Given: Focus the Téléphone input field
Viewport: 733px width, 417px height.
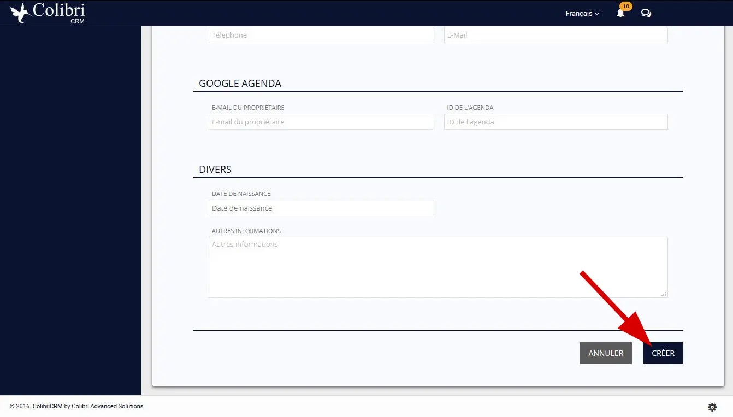Looking at the screenshot, I should click(321, 35).
